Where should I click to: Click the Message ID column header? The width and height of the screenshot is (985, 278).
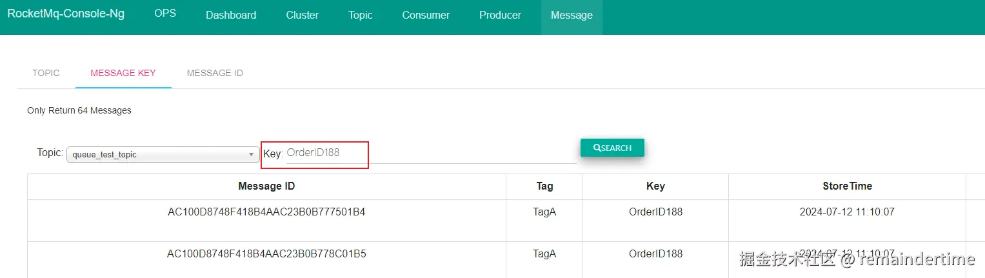(266, 186)
